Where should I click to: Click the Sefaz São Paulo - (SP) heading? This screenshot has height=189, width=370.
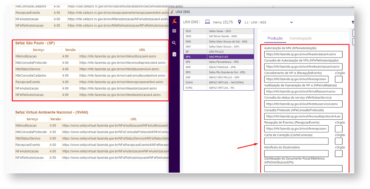click(35, 43)
